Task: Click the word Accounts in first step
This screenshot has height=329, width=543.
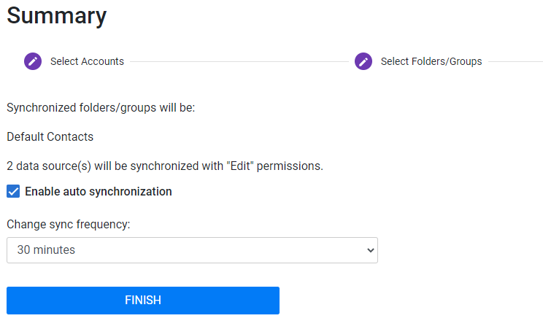Action: click(103, 61)
